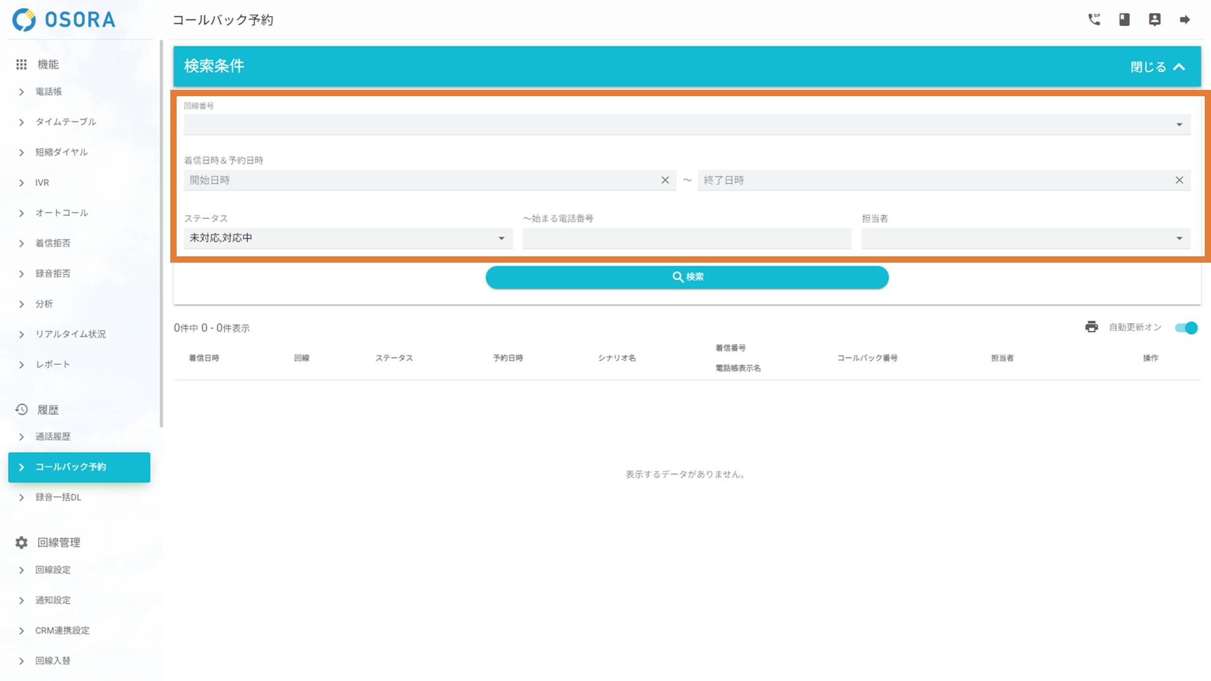Click the logout arrow icon

click(x=1184, y=20)
